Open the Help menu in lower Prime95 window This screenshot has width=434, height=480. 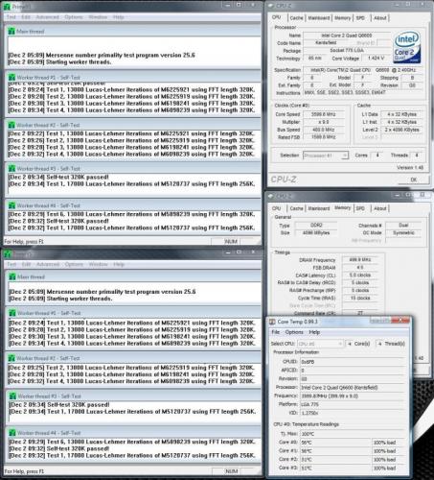point(119,264)
